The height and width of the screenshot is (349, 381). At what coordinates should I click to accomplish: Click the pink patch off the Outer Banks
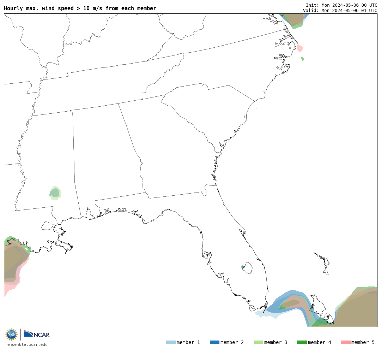coord(300,48)
